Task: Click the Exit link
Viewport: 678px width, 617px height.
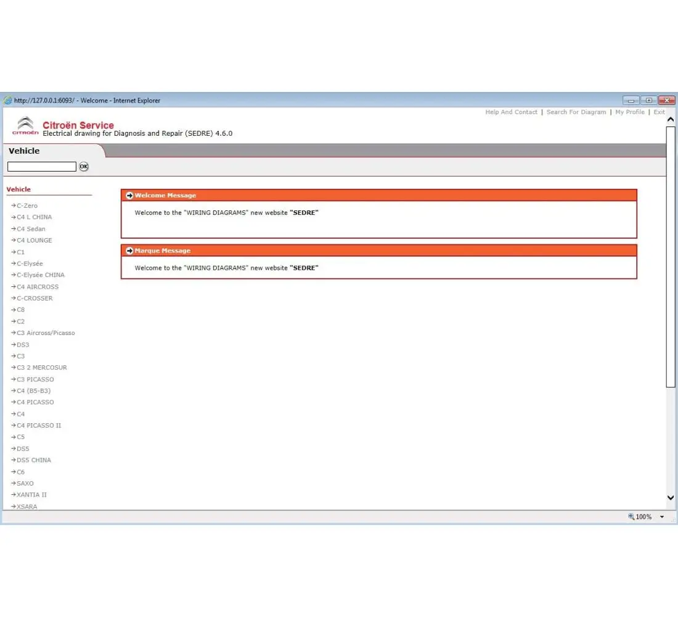Action: coord(659,112)
